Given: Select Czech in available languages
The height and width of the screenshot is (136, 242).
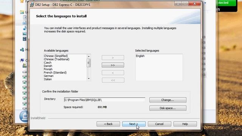Looking at the screenshot, I should [48, 63].
